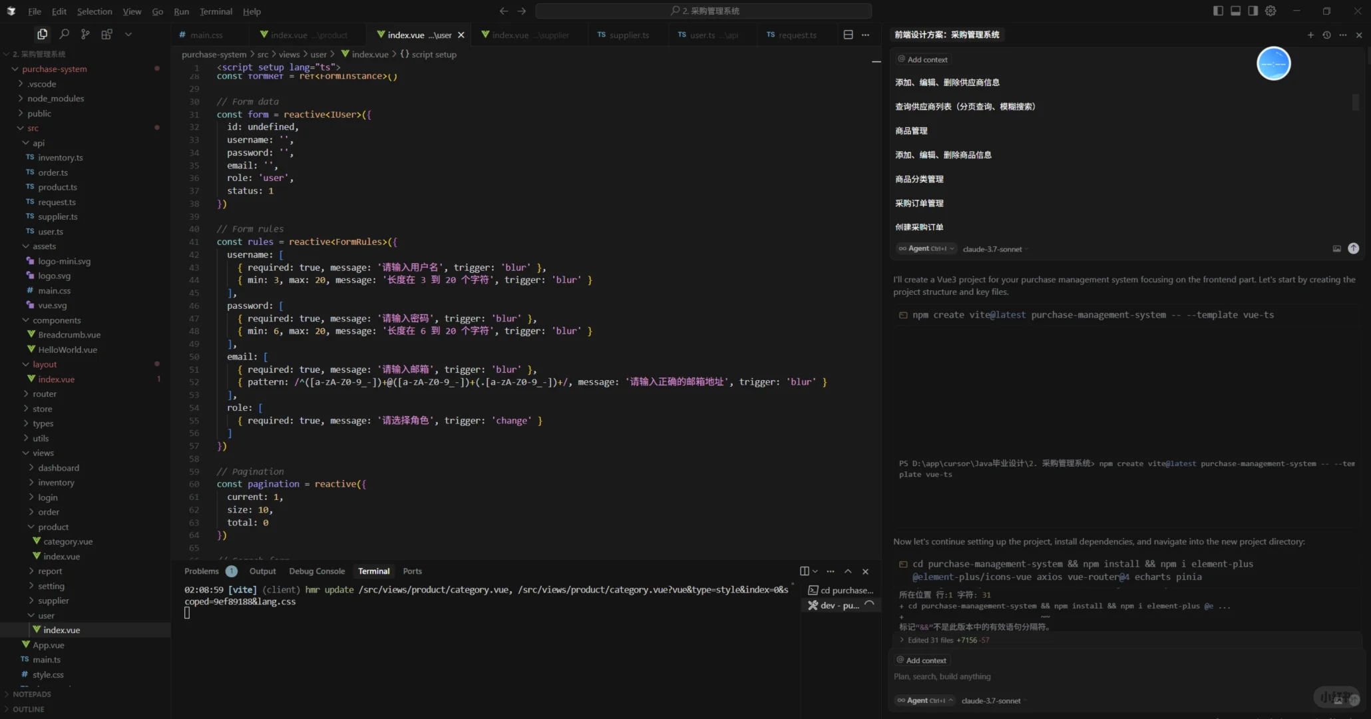
Task: Click the send arrow in chat
Action: tap(1353, 248)
